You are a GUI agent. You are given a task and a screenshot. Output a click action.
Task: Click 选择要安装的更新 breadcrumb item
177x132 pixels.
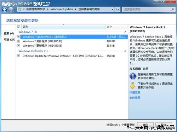click(x=89, y=9)
